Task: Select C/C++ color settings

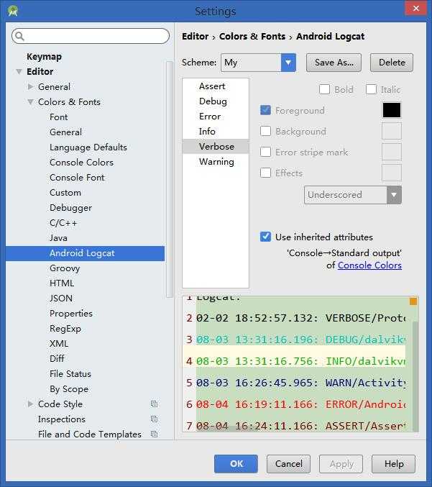Action: point(63,223)
